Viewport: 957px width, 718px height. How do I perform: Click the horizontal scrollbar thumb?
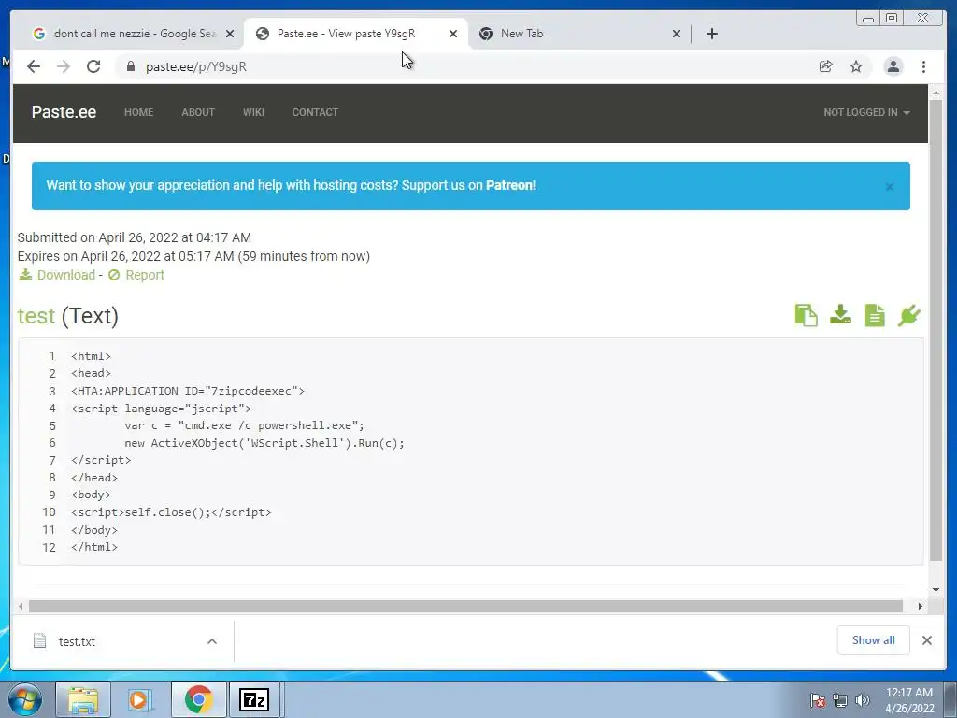465,606
